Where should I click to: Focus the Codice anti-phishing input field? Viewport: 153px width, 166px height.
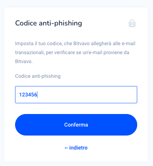click(x=76, y=95)
